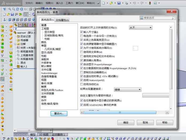Image resolution: width=186 pixels, height=140 pixels.
Task: Toggle 使用英文特征和文件名称 checkbox
Action: [82, 56]
